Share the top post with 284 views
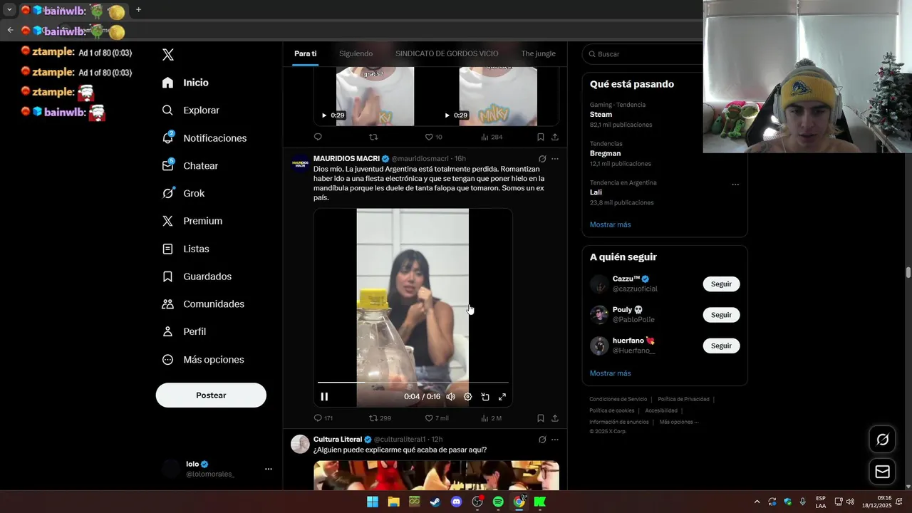The image size is (912, 513). [555, 137]
